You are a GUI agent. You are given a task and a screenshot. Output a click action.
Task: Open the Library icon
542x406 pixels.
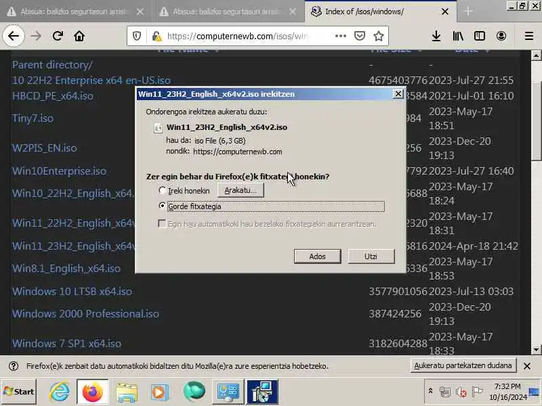458,36
